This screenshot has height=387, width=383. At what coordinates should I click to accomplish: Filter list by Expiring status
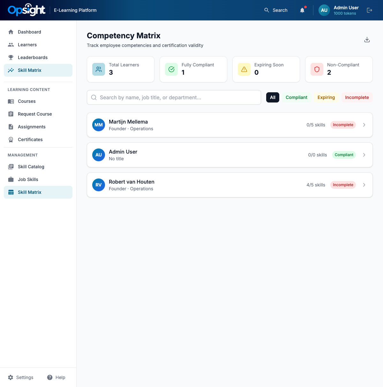click(326, 97)
